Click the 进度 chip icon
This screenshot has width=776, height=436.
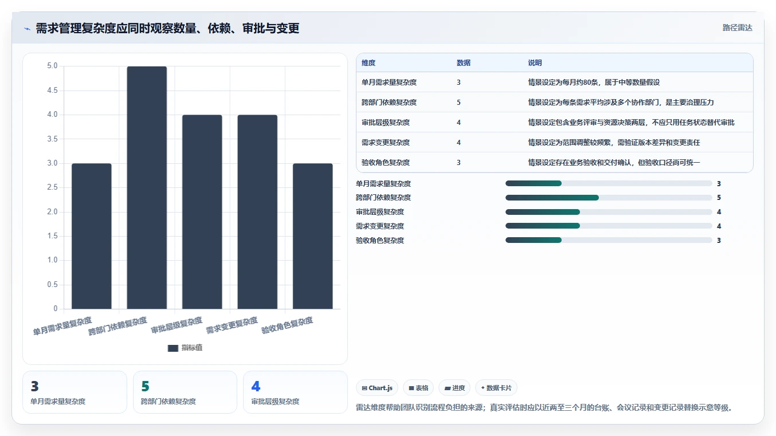[x=447, y=388]
